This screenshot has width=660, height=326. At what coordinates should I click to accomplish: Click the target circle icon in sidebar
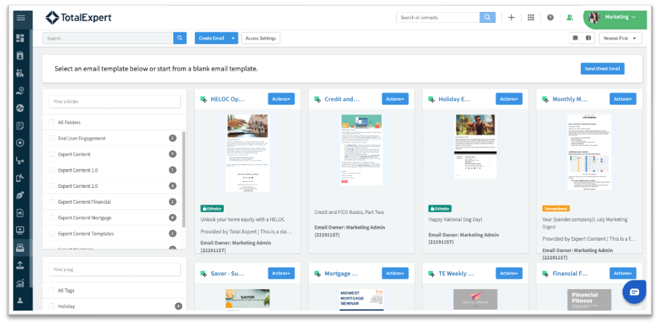(x=20, y=143)
